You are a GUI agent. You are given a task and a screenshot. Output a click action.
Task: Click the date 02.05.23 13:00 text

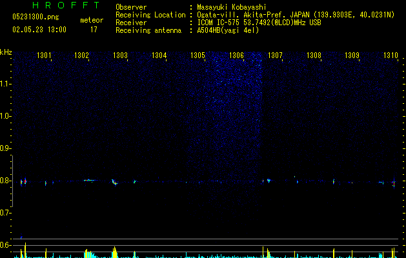click(39, 30)
